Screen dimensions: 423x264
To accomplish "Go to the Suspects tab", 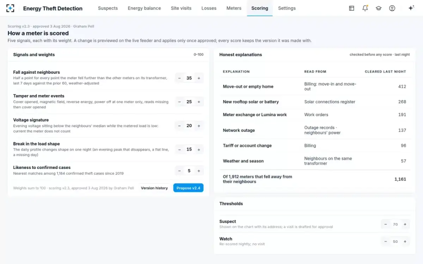I will tap(108, 8).
